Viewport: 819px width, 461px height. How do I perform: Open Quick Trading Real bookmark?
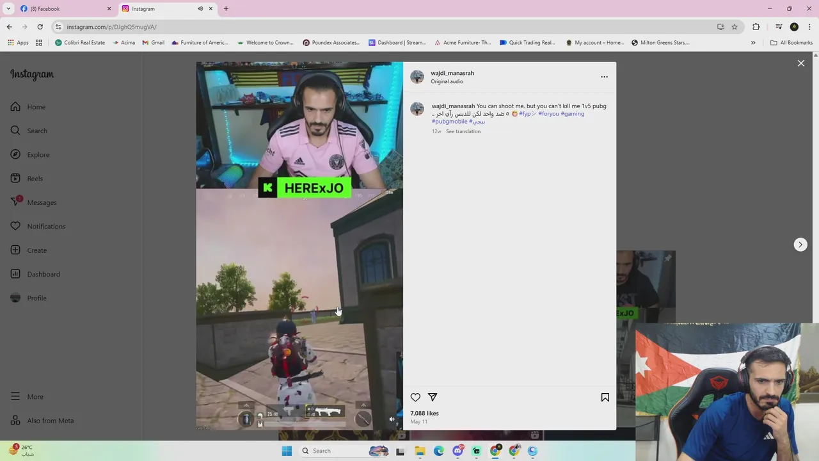point(527,43)
